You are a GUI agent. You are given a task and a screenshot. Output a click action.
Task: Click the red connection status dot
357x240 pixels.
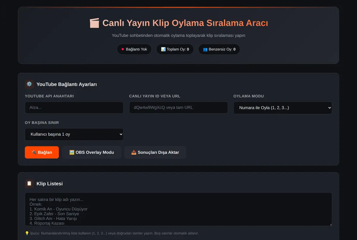(x=123, y=49)
